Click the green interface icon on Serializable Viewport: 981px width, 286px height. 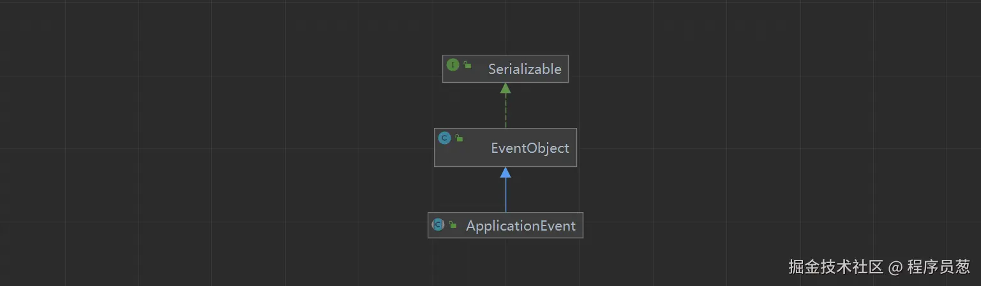[x=453, y=64]
